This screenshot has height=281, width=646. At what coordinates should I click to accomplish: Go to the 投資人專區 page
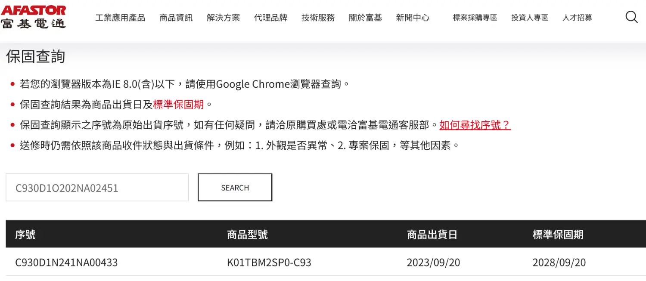pos(530,18)
